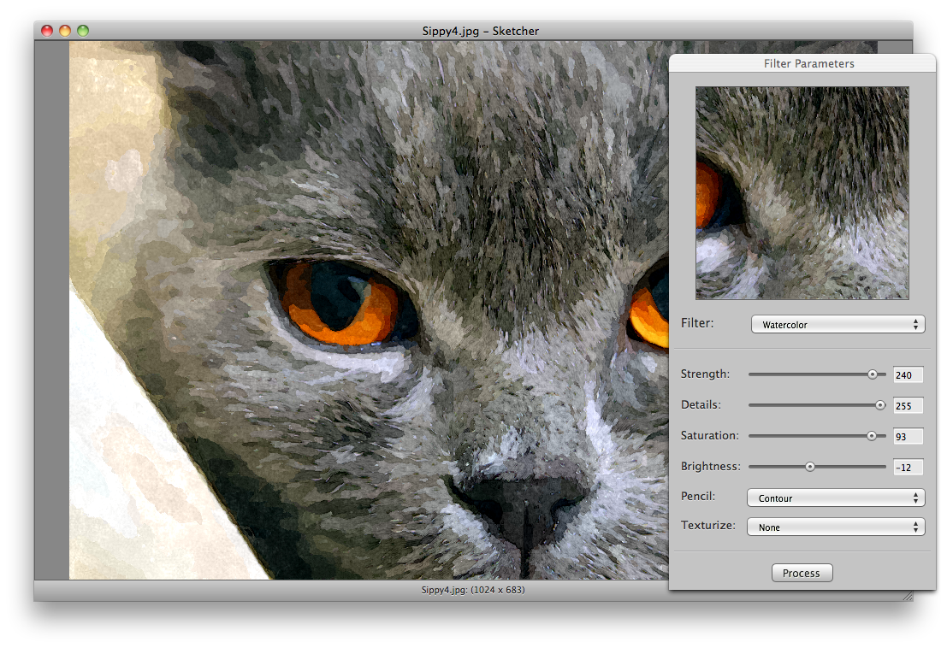Click the Brightness value field showing -12

tap(908, 467)
